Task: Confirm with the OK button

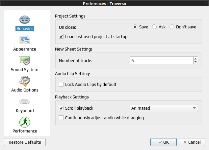Action: 164,142
